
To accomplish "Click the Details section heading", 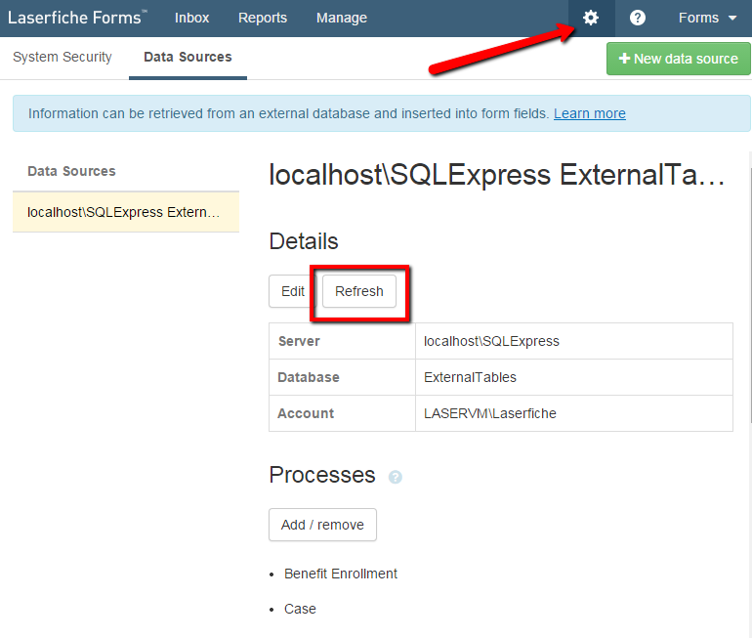I will coord(304,241).
